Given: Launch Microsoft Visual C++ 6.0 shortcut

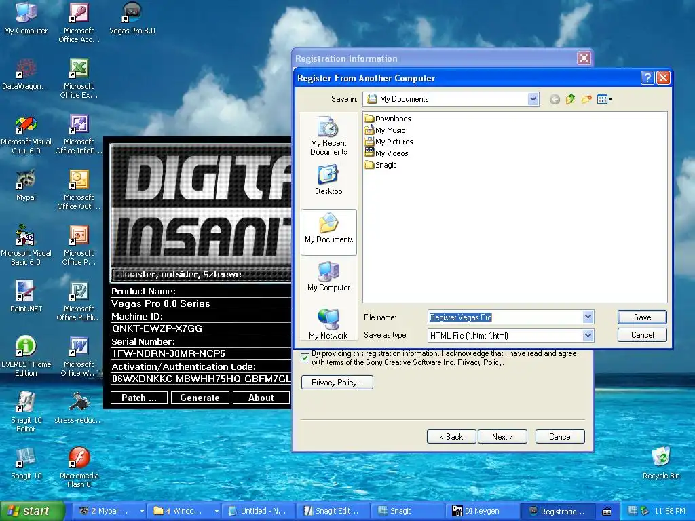Looking at the screenshot, I should 26,134.
